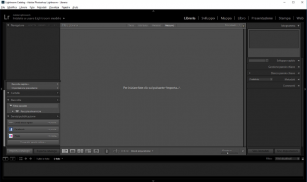Switch to Grid view in toolbar
This screenshot has height=182, width=307.
(x=65, y=151)
